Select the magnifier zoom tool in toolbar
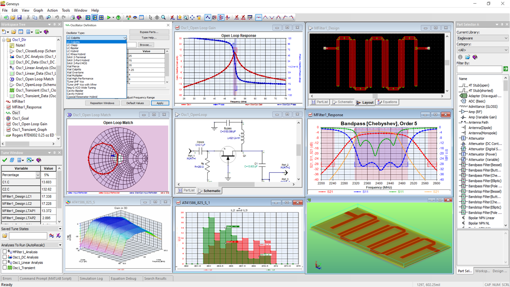 tap(164, 18)
